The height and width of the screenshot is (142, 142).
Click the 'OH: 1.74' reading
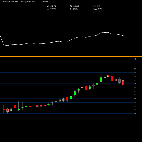coord(97,9)
